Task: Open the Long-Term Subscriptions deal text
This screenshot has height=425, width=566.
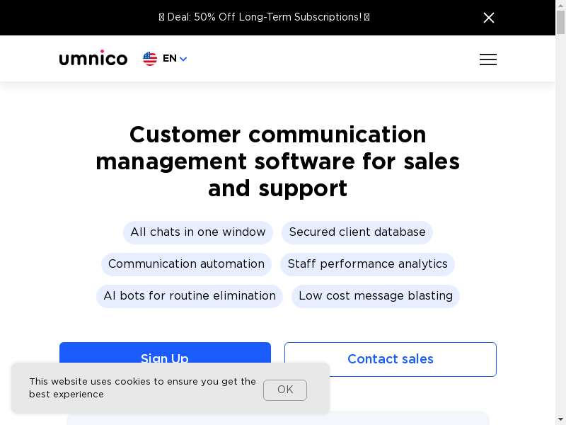Action: pyautogui.click(x=264, y=17)
